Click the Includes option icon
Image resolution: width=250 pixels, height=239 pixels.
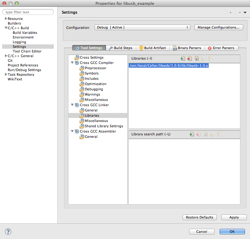82,79
